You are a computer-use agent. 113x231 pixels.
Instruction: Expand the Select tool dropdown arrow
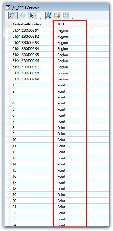pyautogui.click(x=36, y=15)
